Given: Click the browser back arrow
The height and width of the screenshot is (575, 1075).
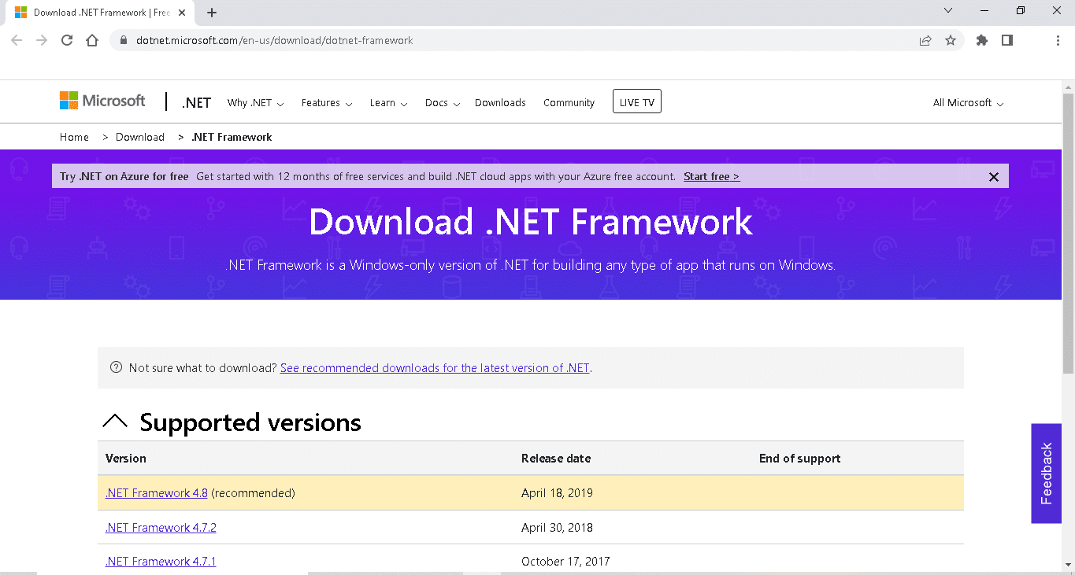Looking at the screenshot, I should [17, 40].
